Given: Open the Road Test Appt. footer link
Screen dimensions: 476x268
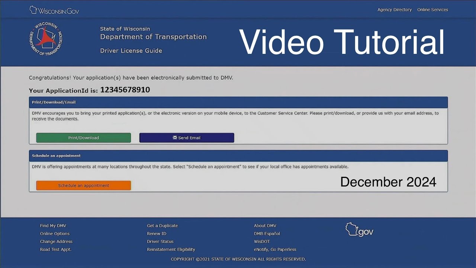Looking at the screenshot, I should (56, 249).
